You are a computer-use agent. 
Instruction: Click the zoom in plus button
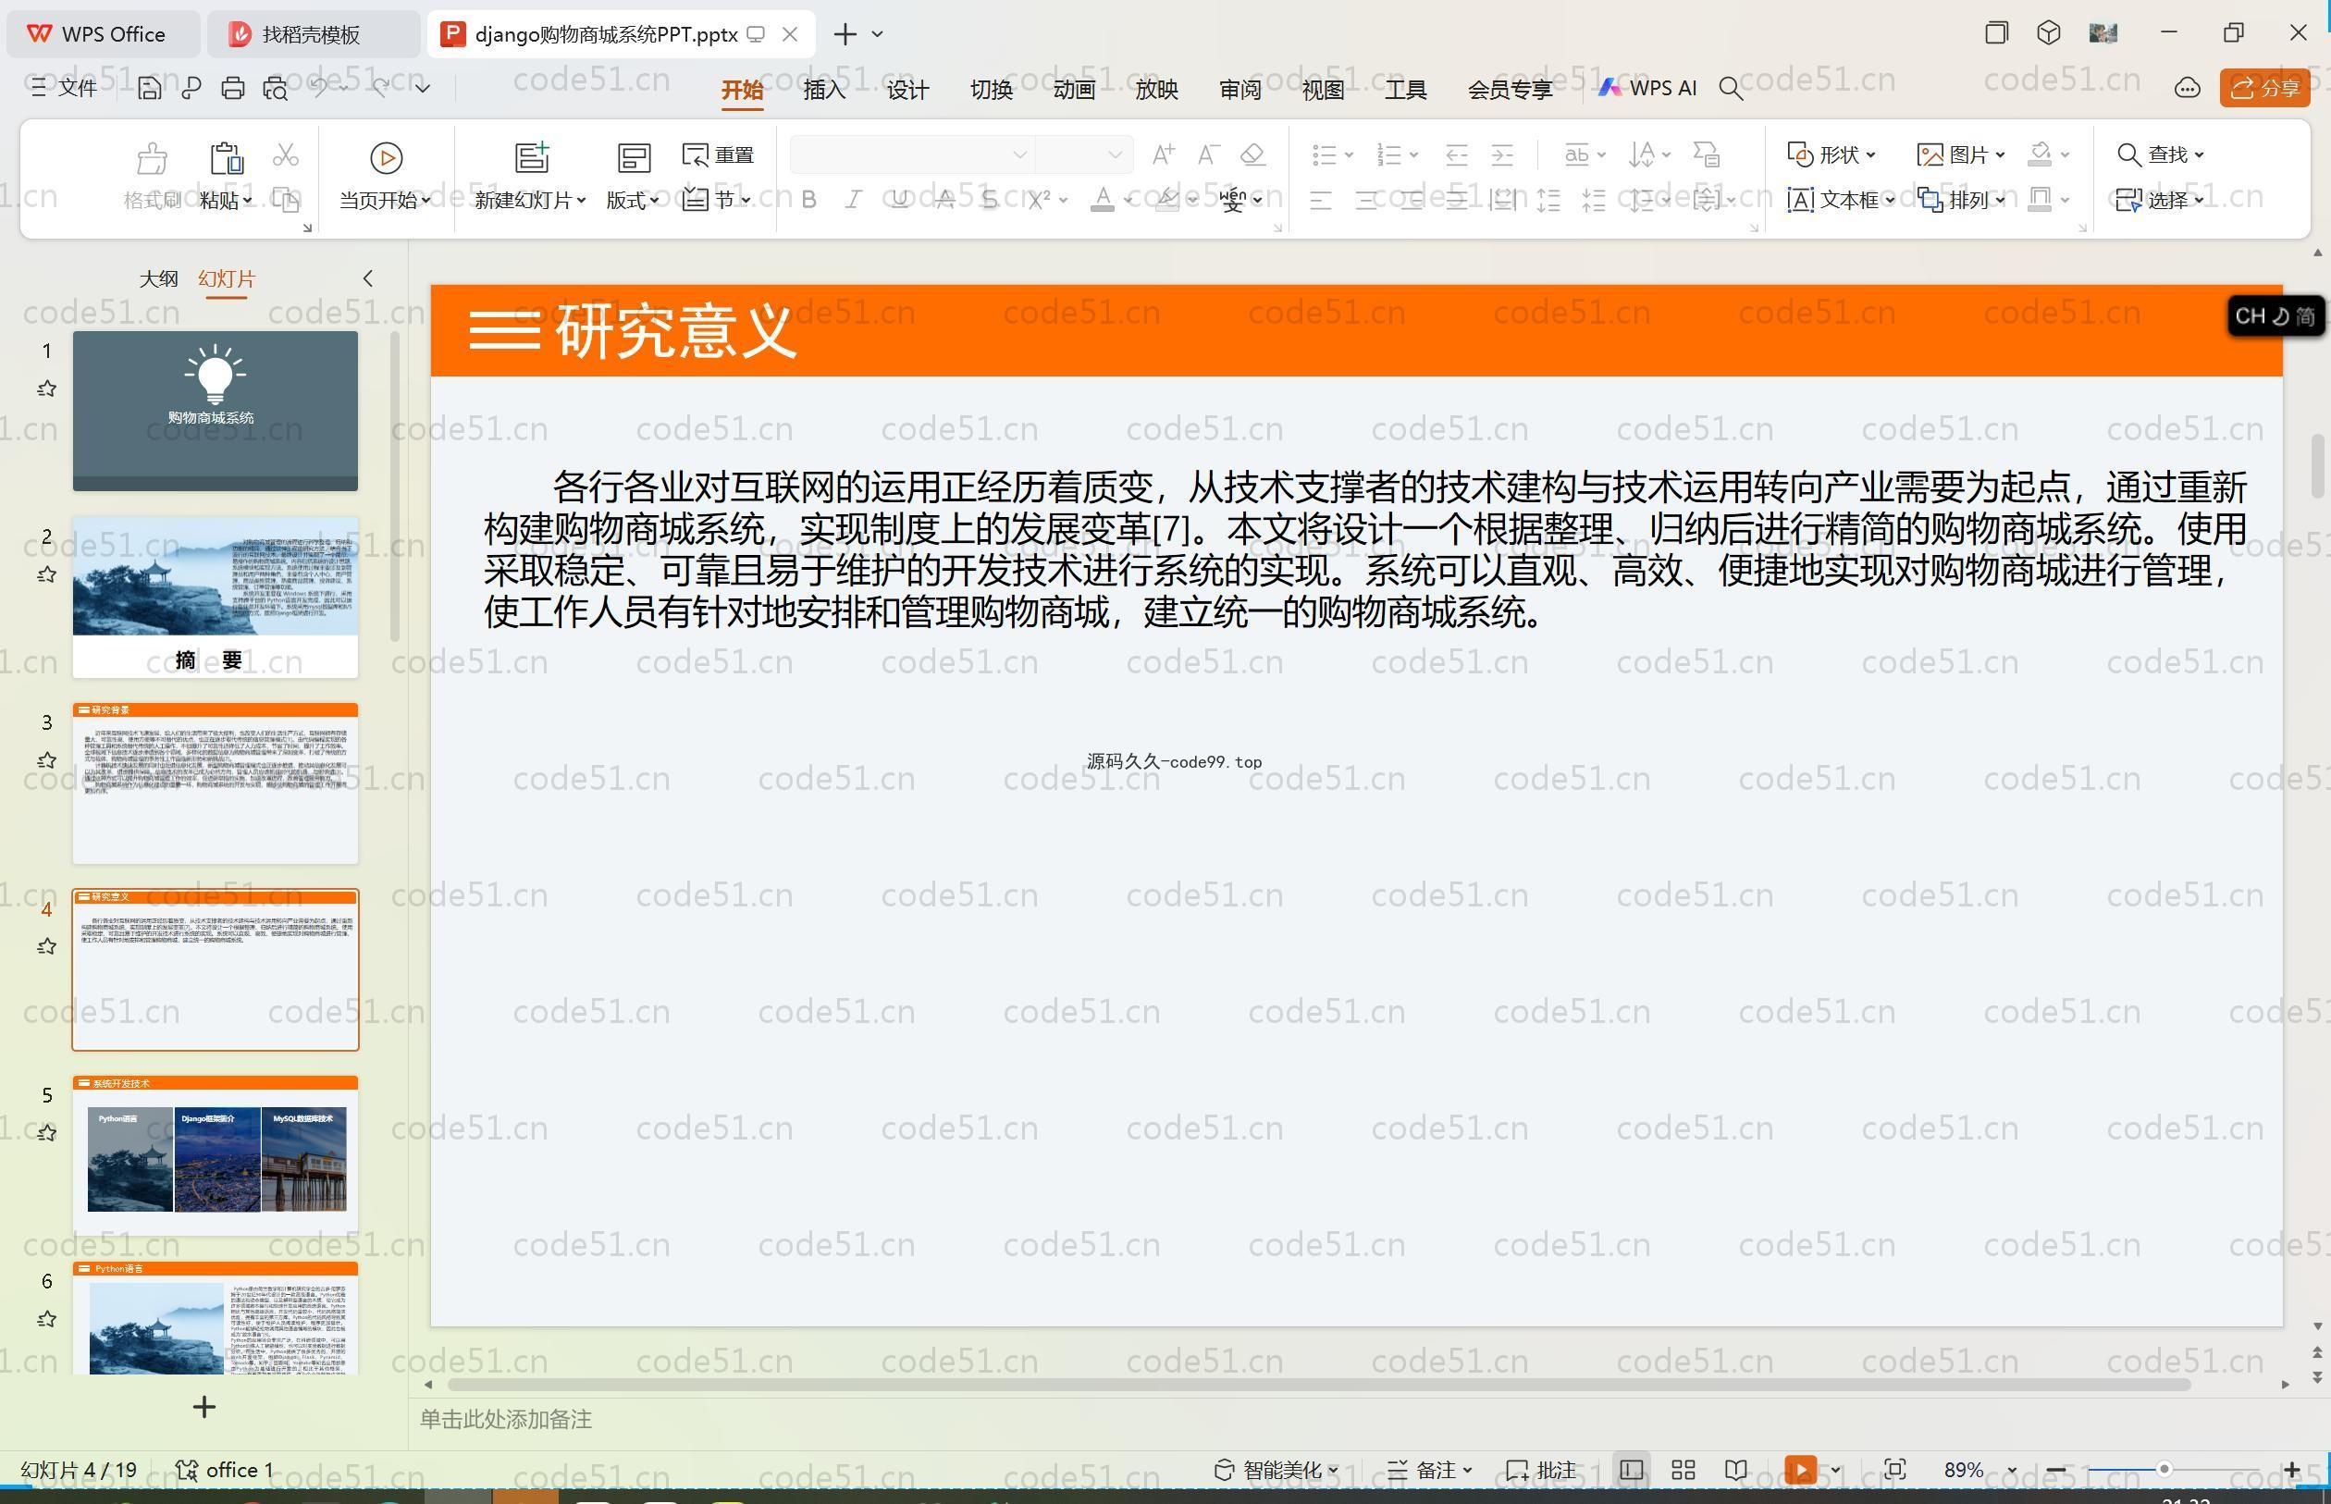[2292, 1470]
